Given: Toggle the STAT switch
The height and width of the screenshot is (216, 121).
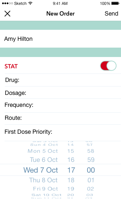Looking at the screenshot, I should point(108,66).
